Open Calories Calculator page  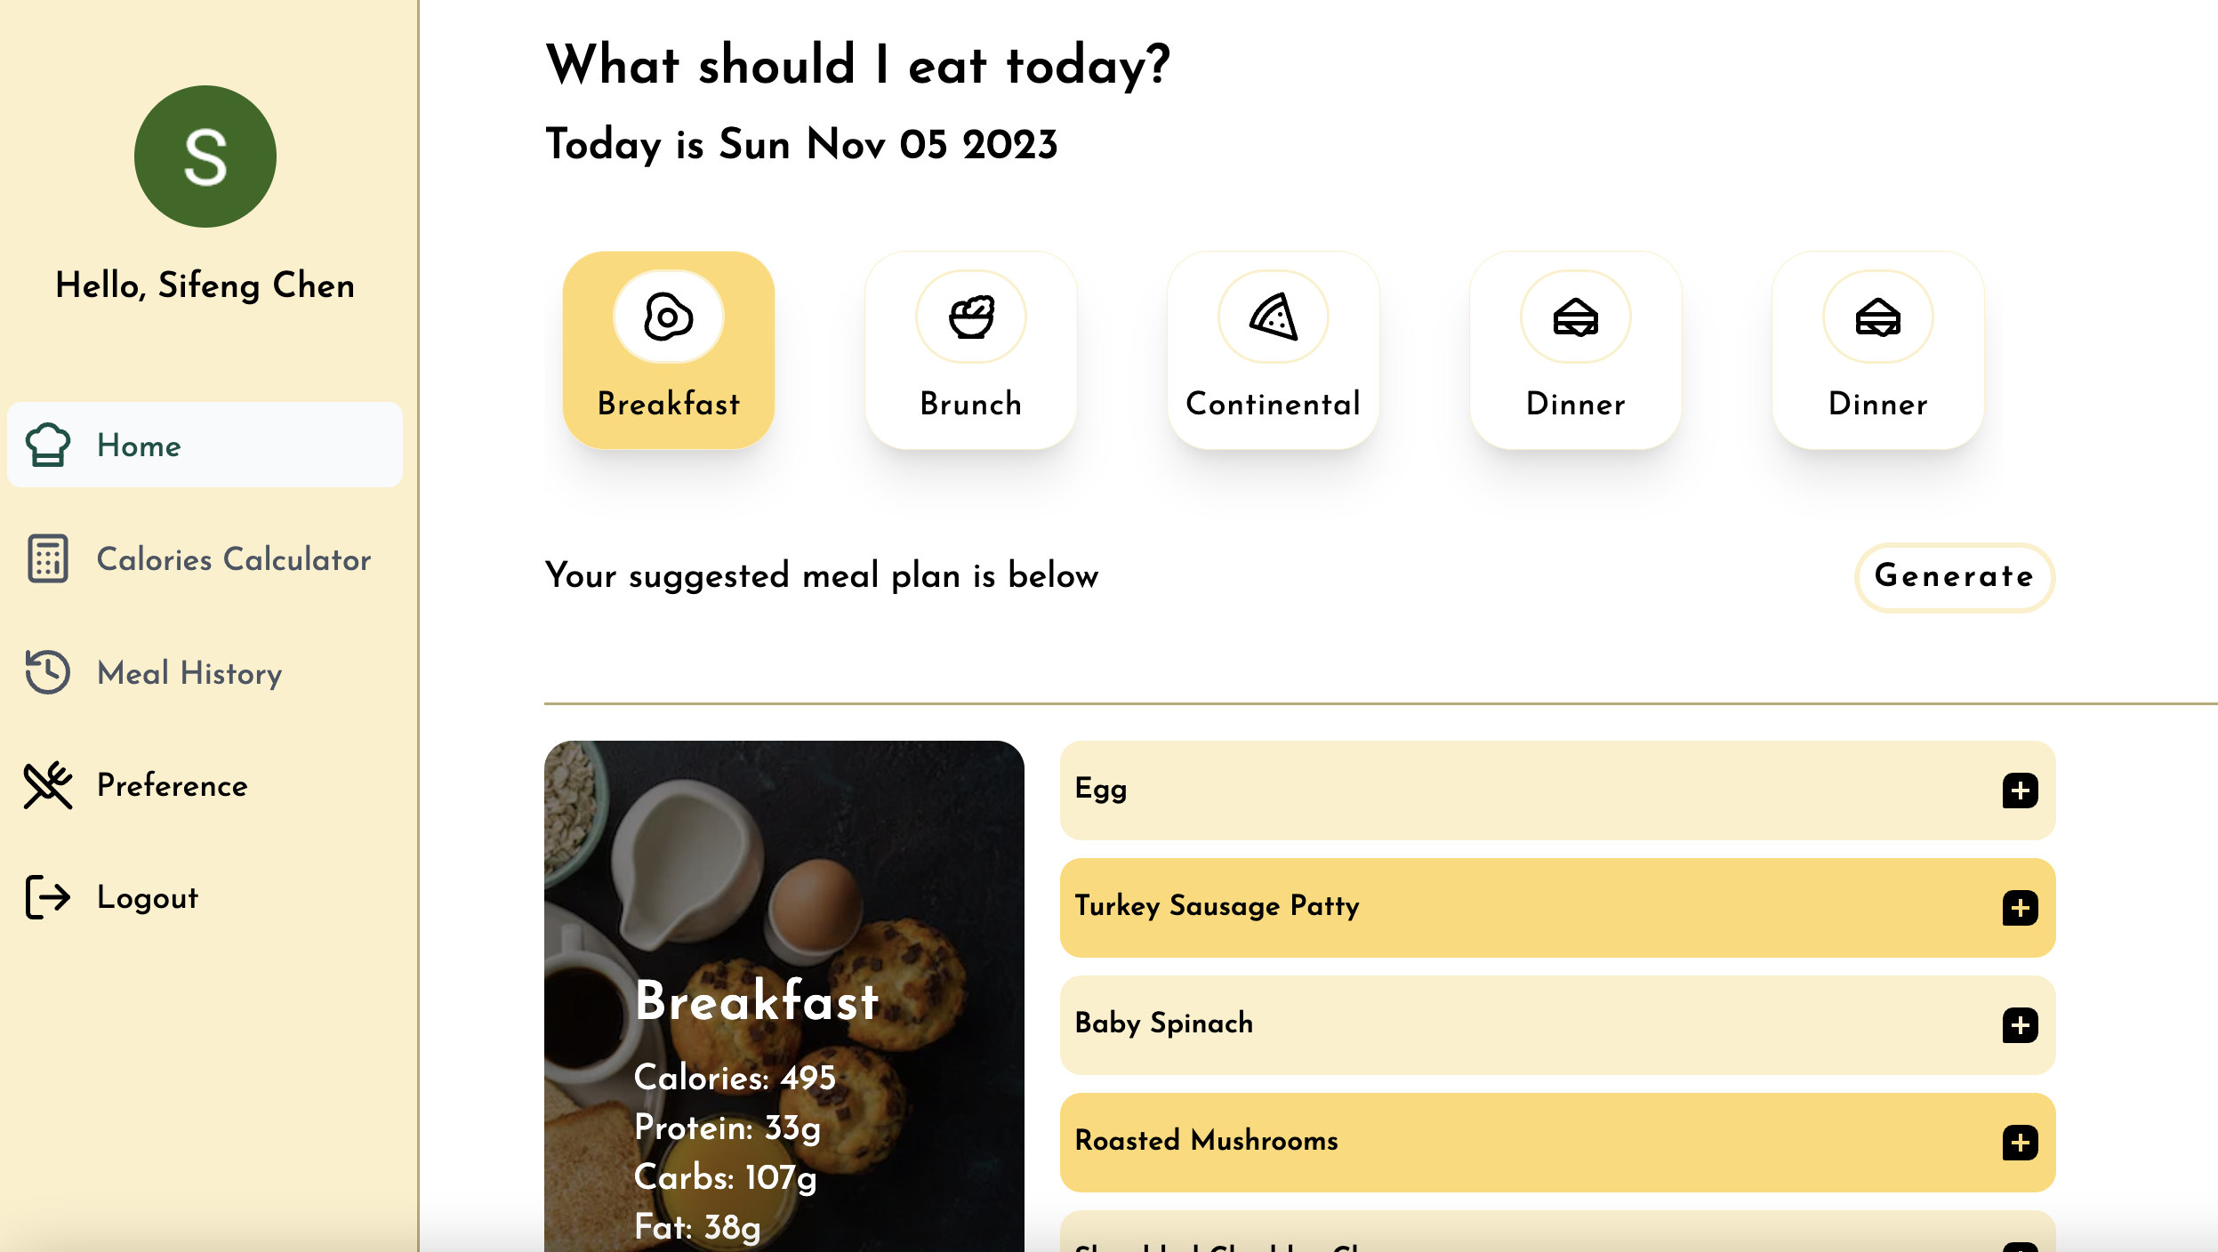pos(233,559)
